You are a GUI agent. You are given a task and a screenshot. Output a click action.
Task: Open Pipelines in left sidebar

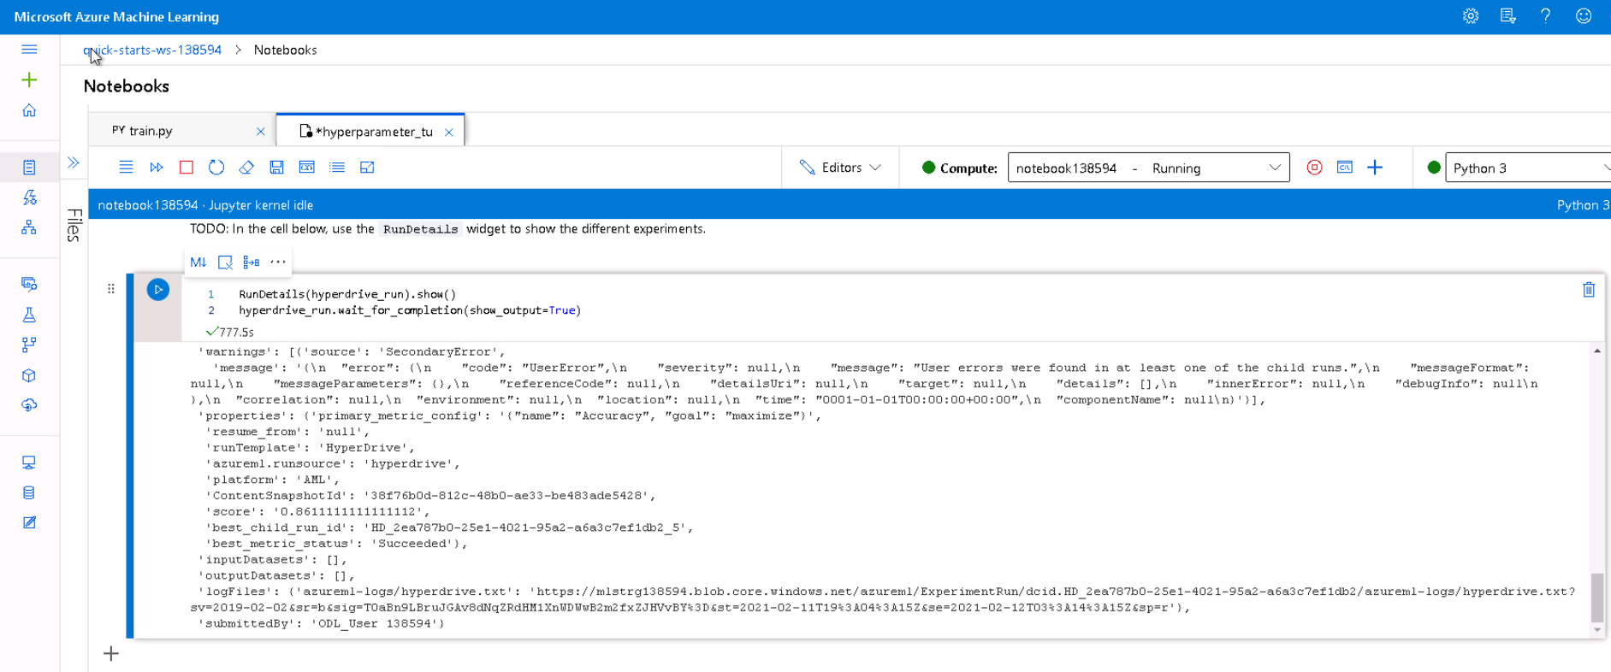[x=29, y=345]
